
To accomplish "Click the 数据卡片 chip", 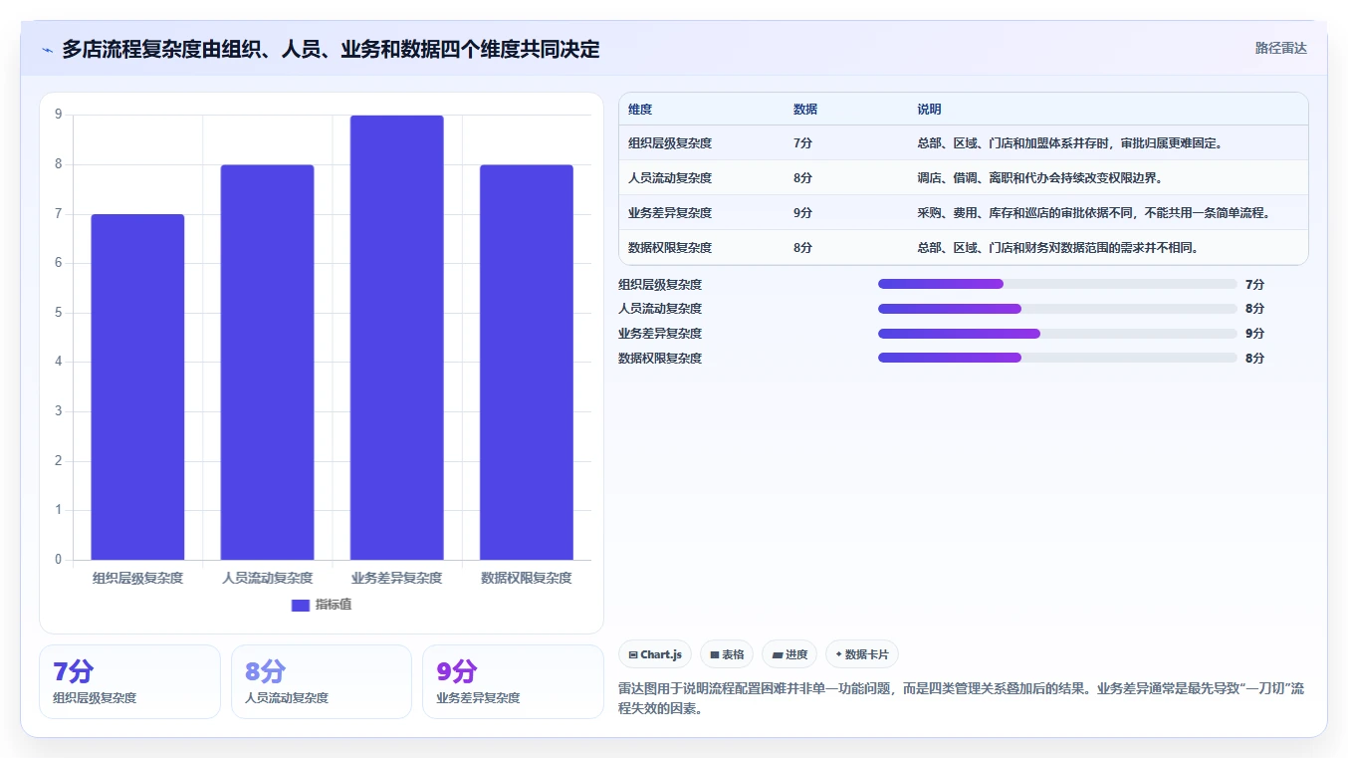I will (862, 654).
